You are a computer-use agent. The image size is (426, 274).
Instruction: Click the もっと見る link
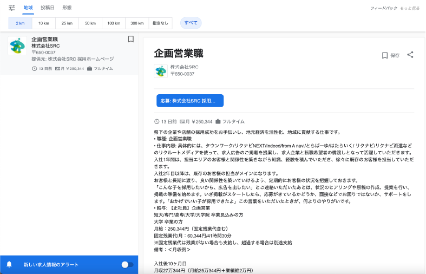tap(410, 9)
